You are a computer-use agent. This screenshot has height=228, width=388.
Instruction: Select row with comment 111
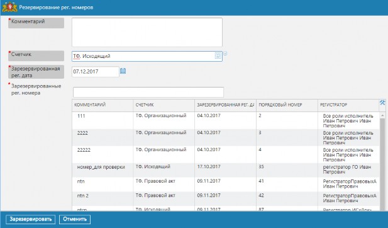tap(226, 120)
